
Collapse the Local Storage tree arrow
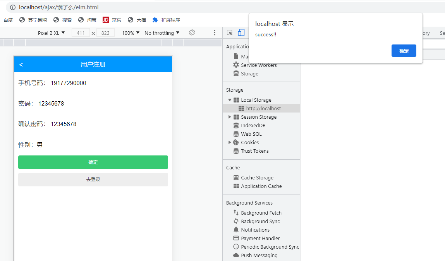point(230,100)
